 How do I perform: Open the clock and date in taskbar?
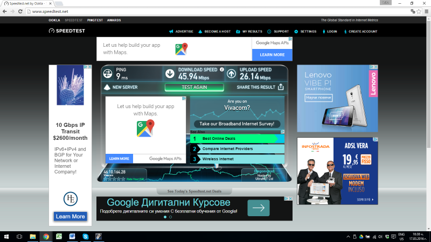pyautogui.click(x=418, y=237)
